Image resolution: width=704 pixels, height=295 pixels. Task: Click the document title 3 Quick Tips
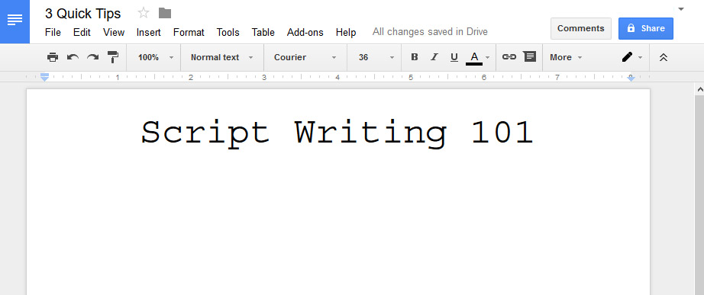coord(83,14)
